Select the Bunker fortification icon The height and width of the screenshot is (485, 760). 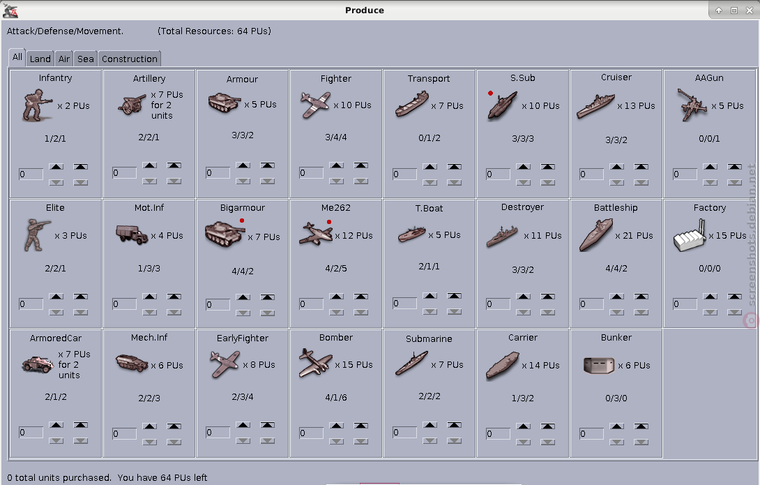pos(599,366)
